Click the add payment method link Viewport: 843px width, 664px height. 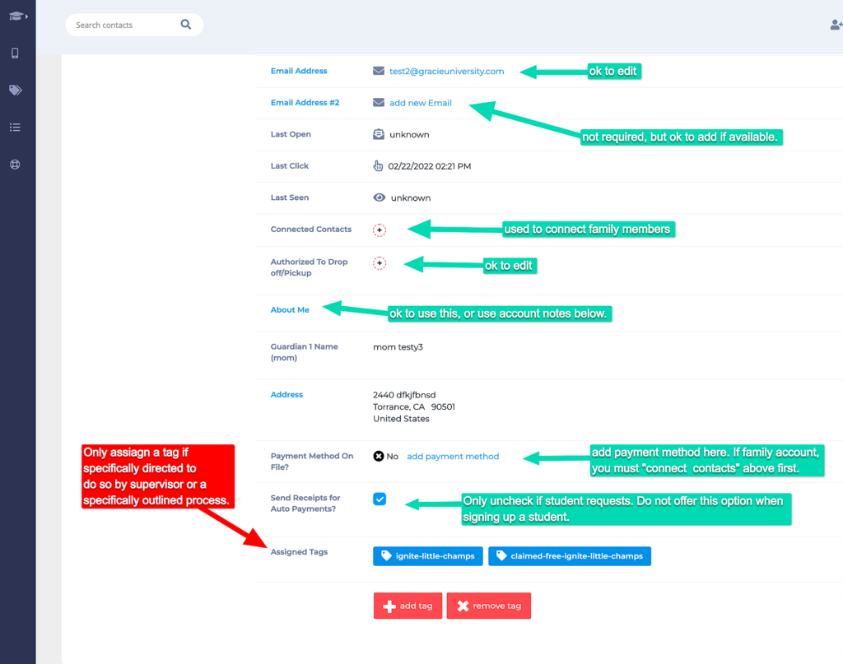pos(453,456)
